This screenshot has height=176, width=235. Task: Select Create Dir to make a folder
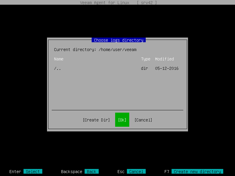click(96, 120)
